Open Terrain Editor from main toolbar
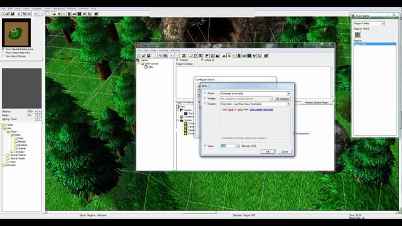This screenshot has height=226, width=402. click(54, 14)
